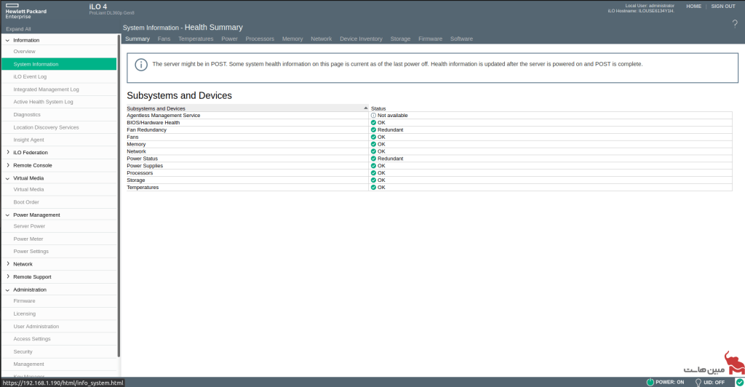Open the Software tab

(461, 39)
